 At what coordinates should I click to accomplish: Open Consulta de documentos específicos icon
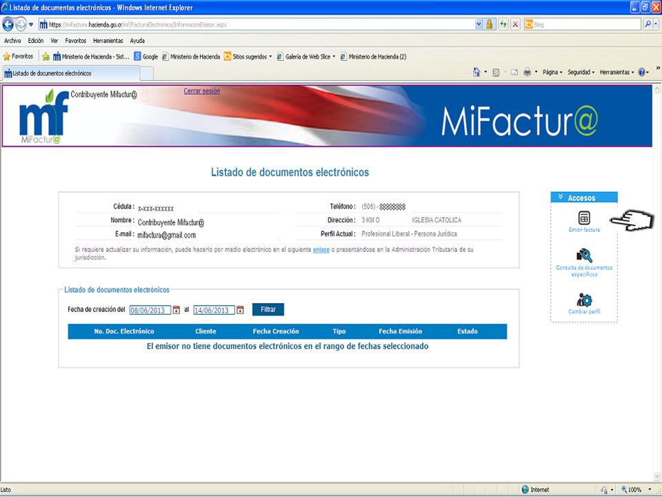[584, 255]
